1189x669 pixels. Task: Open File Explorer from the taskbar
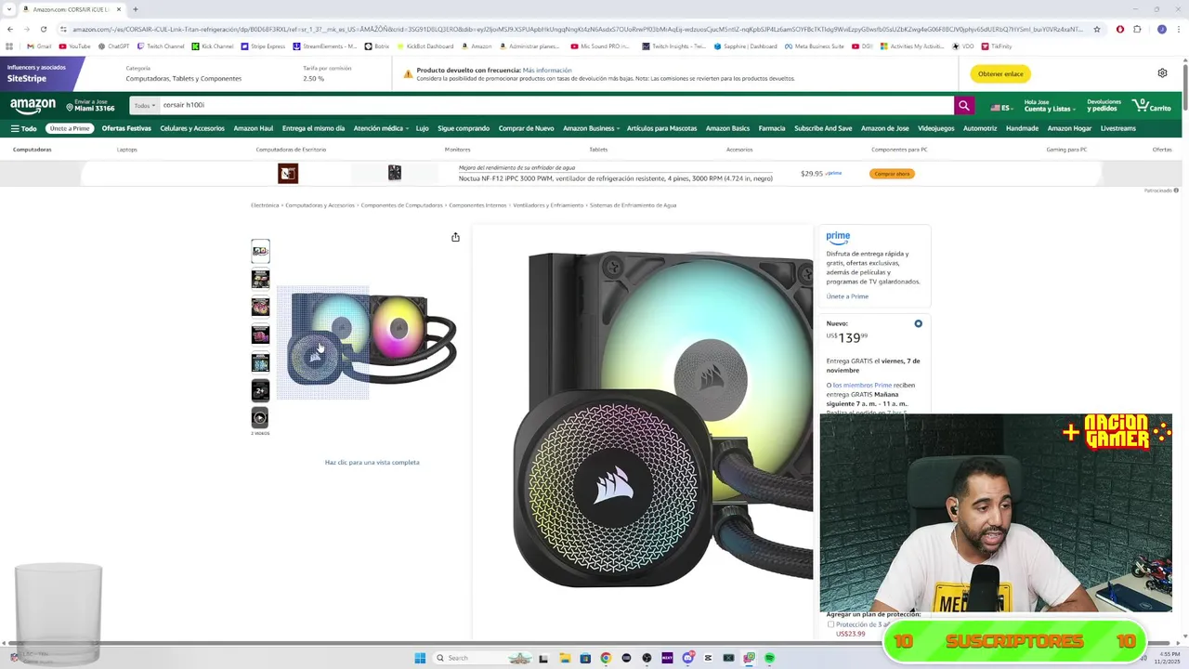click(565, 658)
